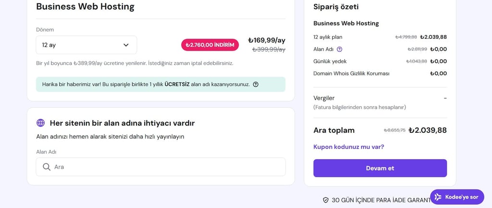Click the globe icon next to domain heading

coord(40,123)
